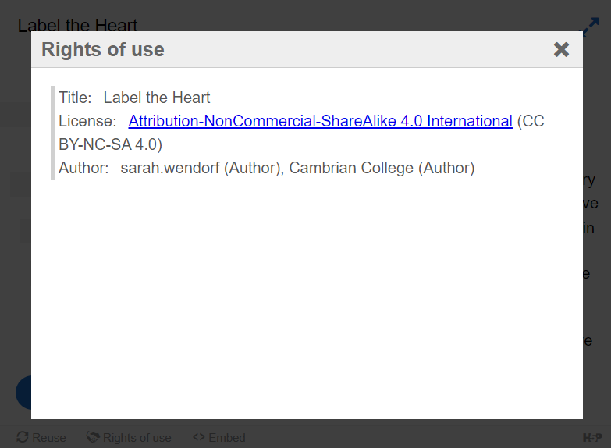Click the Label the Heart title value
The image size is (611, 448).
pos(157,98)
